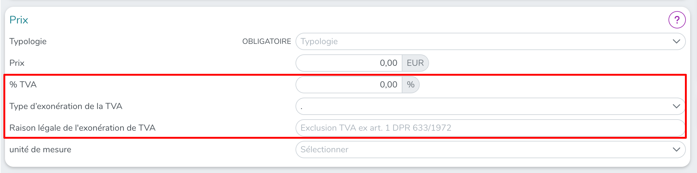Viewport: 697px width, 173px height.
Task: Click the Raison légale de l'exonération label
Action: [x=82, y=128]
